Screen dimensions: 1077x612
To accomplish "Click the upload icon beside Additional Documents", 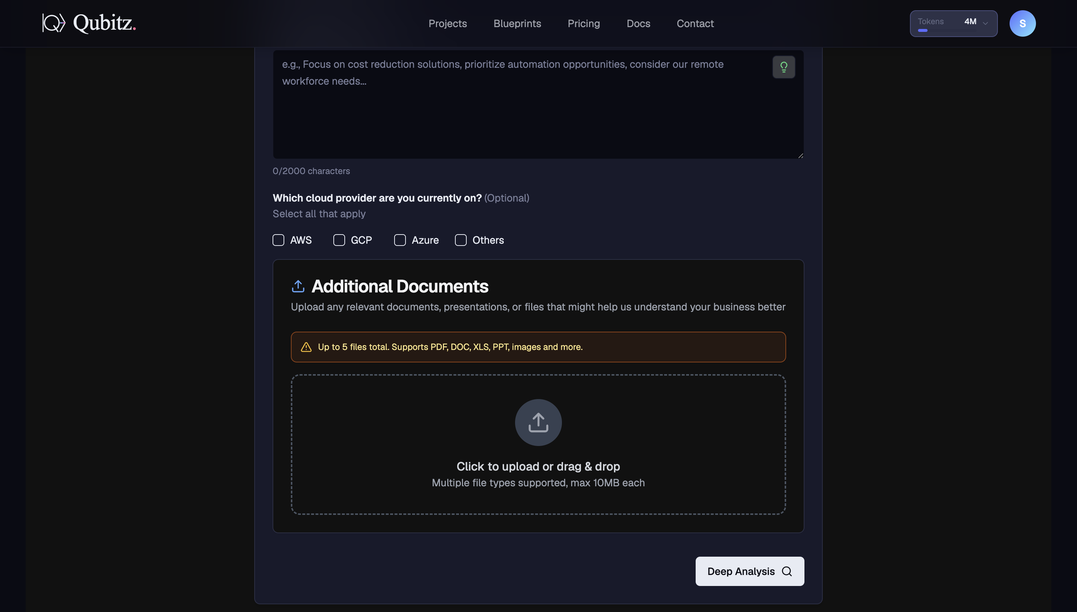I will [x=298, y=286].
